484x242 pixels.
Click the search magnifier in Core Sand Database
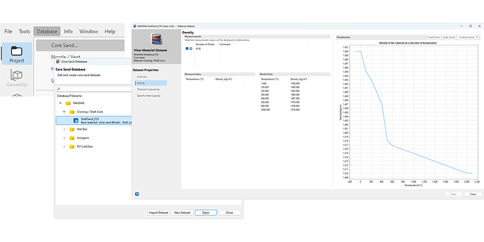[x=59, y=89]
